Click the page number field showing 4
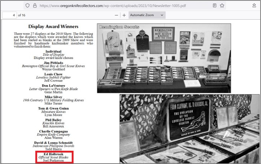This screenshot has width=261, height=164. coord(9,15)
